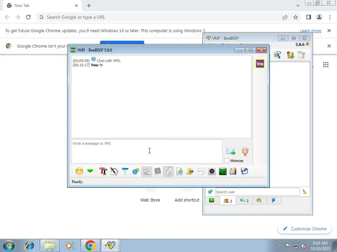The image size is (337, 252).
Task: Toggle the return key newline button
Action: coord(168,171)
